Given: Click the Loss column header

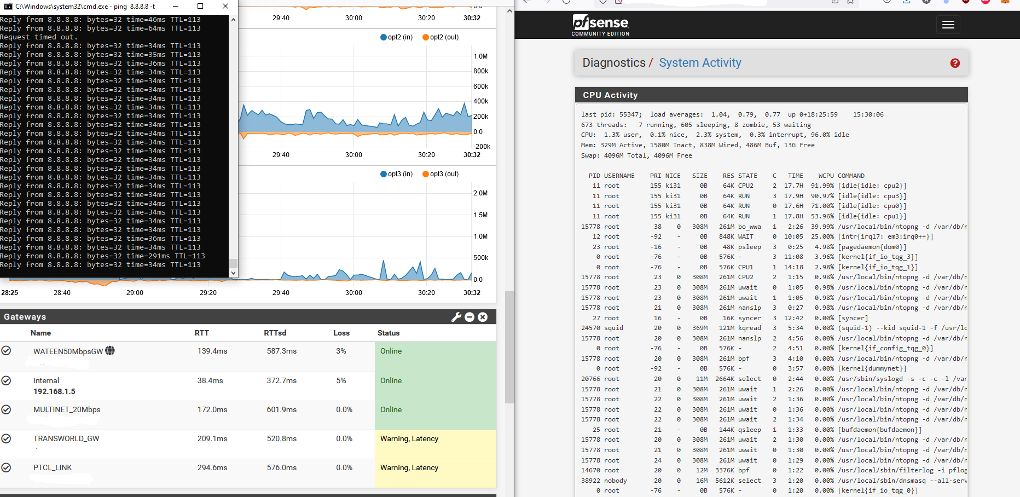Looking at the screenshot, I should coord(341,333).
